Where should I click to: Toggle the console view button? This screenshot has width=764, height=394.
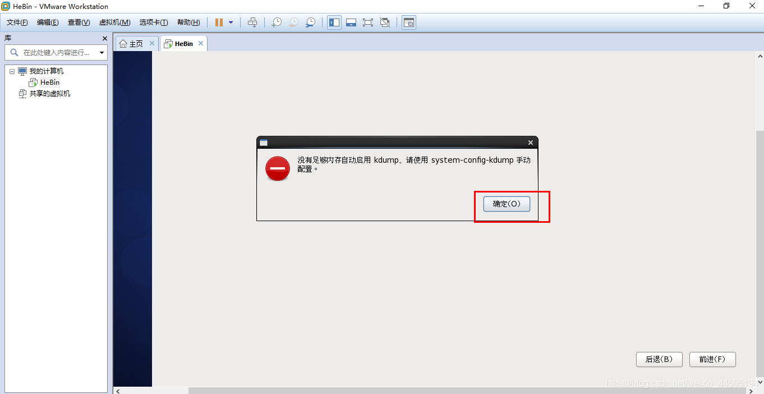(409, 22)
